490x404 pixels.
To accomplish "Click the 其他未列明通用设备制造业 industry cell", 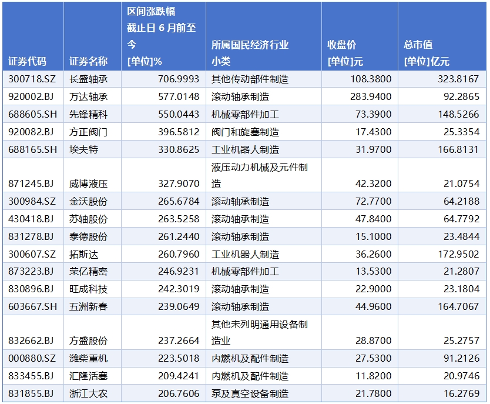I will point(260,332).
